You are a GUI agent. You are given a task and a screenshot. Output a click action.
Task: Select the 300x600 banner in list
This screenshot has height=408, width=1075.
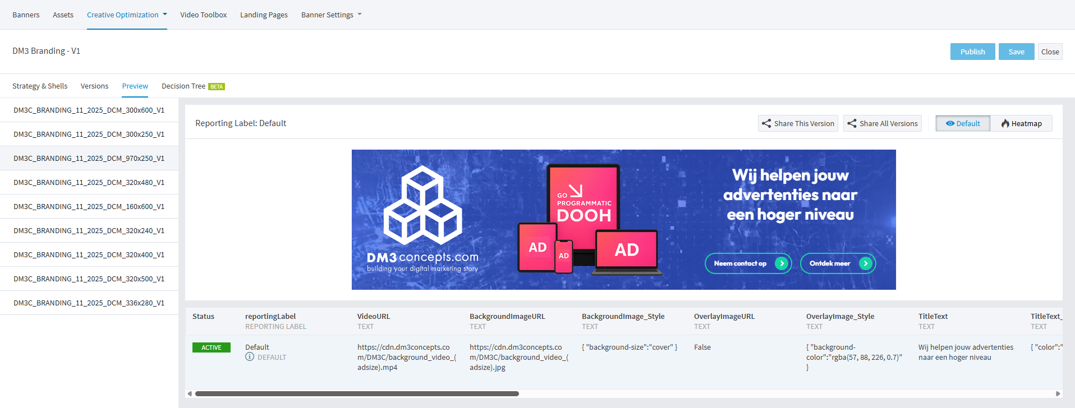89,110
